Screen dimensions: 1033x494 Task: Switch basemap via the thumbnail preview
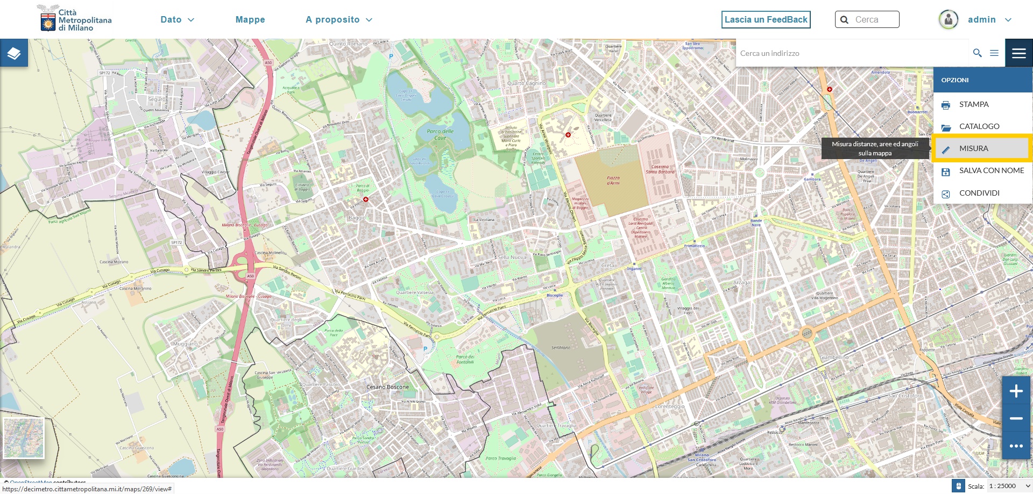click(x=24, y=438)
